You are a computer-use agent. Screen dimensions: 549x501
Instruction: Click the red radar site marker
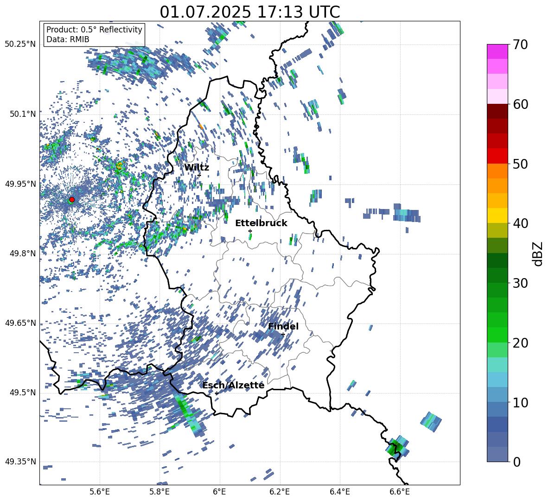pyautogui.click(x=72, y=200)
